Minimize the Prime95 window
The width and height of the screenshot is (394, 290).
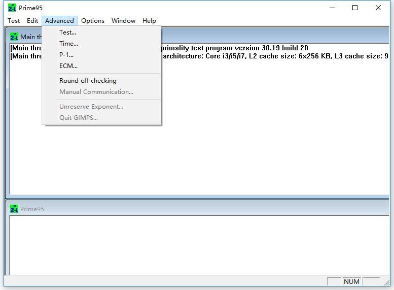click(332, 8)
